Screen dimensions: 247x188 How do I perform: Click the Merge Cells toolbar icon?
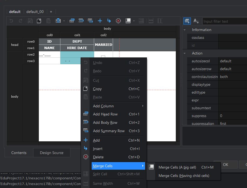tap(128, 21)
